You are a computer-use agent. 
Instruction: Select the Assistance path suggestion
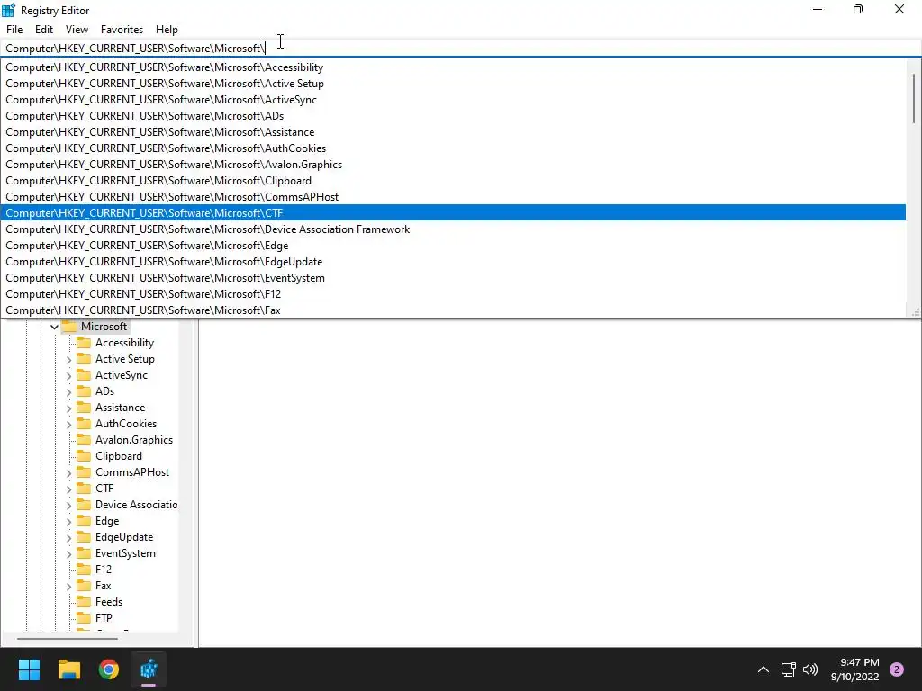pos(453,132)
